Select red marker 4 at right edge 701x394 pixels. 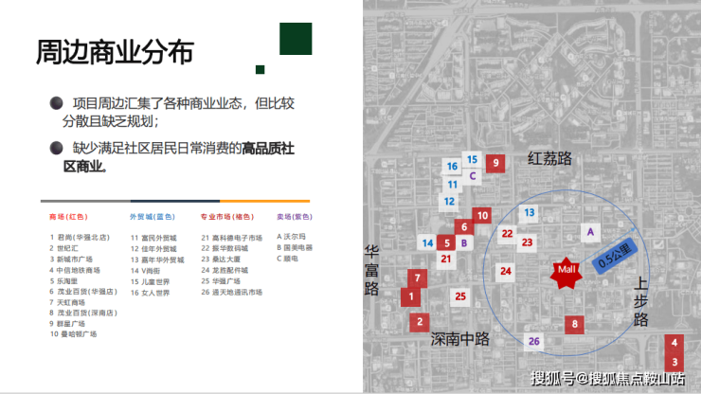click(x=674, y=342)
